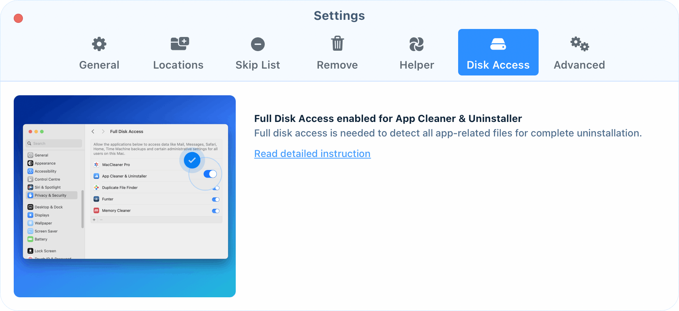Select the Remove tab
Screen dimensions: 679x311
coord(337,53)
